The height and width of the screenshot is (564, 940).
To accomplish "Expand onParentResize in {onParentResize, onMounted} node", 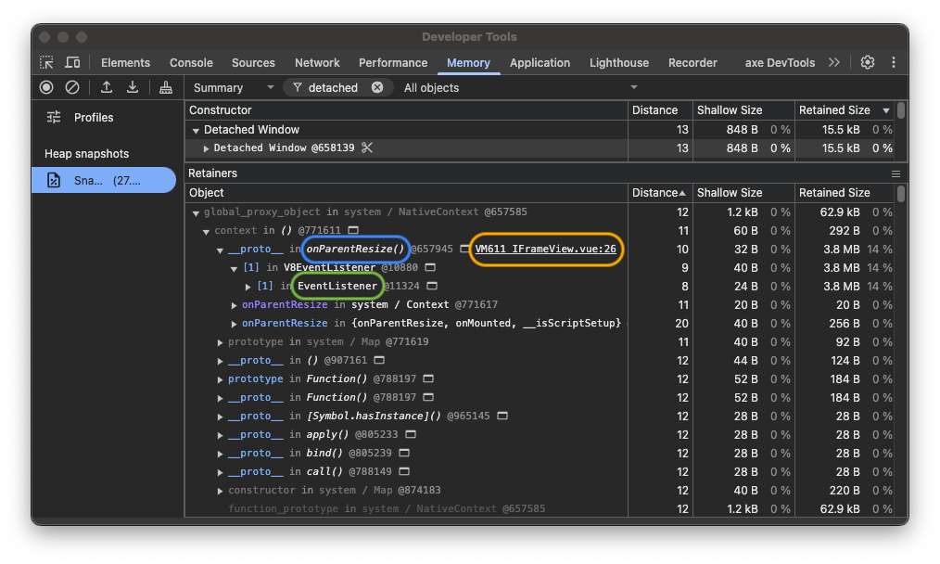I will [x=234, y=324].
